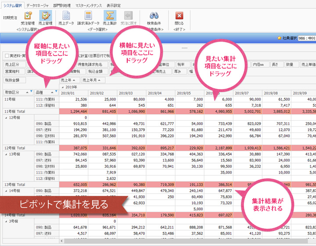Collapse the 12号梱 row group
The height and width of the screenshot is (246, 316).
coord(6,118)
